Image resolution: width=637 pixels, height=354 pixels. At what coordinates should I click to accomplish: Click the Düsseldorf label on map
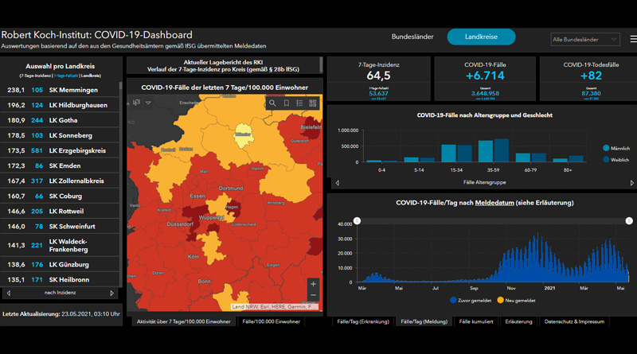[x=180, y=224]
